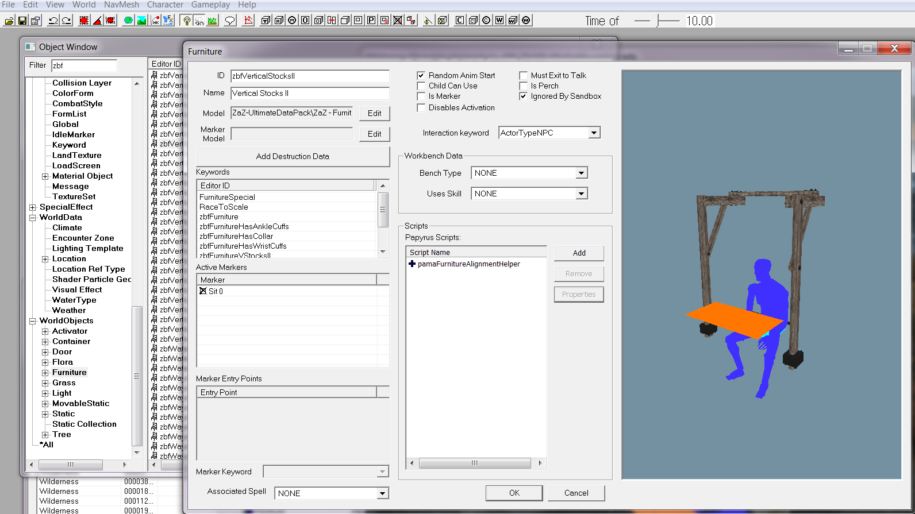This screenshot has width=915, height=514.
Task: Click the speech bubble dialogue icon
Action: click(x=230, y=21)
